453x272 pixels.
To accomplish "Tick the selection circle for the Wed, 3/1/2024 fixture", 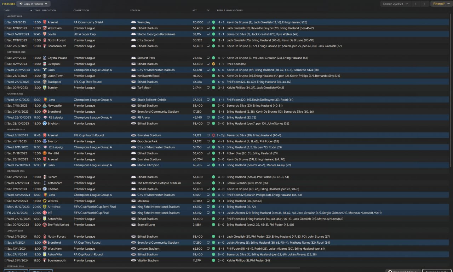I will pyautogui.click(x=5, y=237).
